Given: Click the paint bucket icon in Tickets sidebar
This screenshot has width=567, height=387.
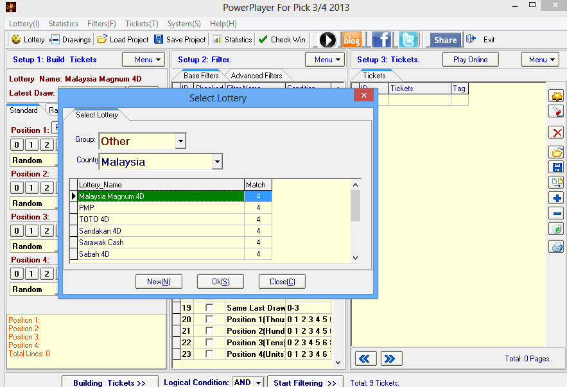Looking at the screenshot, I should 557,111.
